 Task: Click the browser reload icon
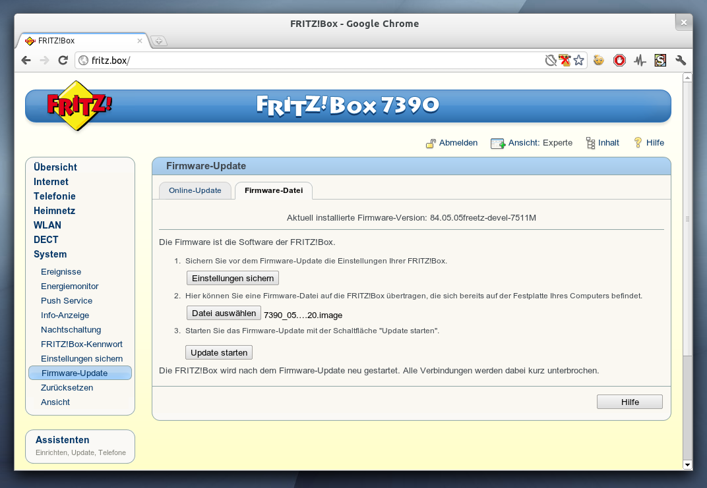coord(63,61)
